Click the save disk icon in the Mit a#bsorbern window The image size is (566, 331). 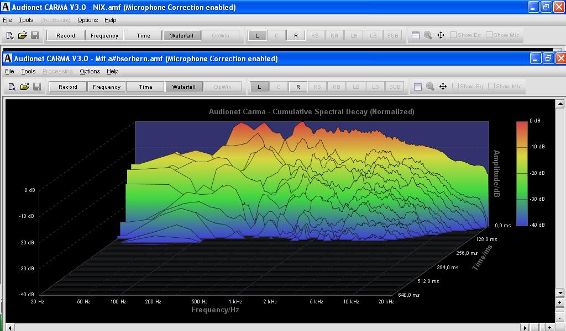pos(37,87)
